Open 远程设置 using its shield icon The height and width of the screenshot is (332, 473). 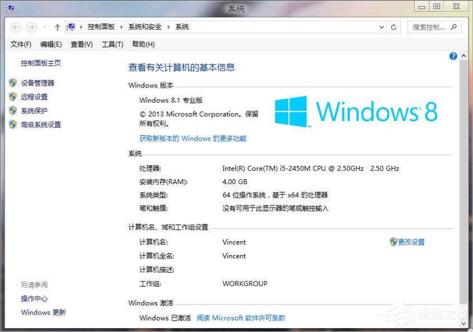click(12, 96)
